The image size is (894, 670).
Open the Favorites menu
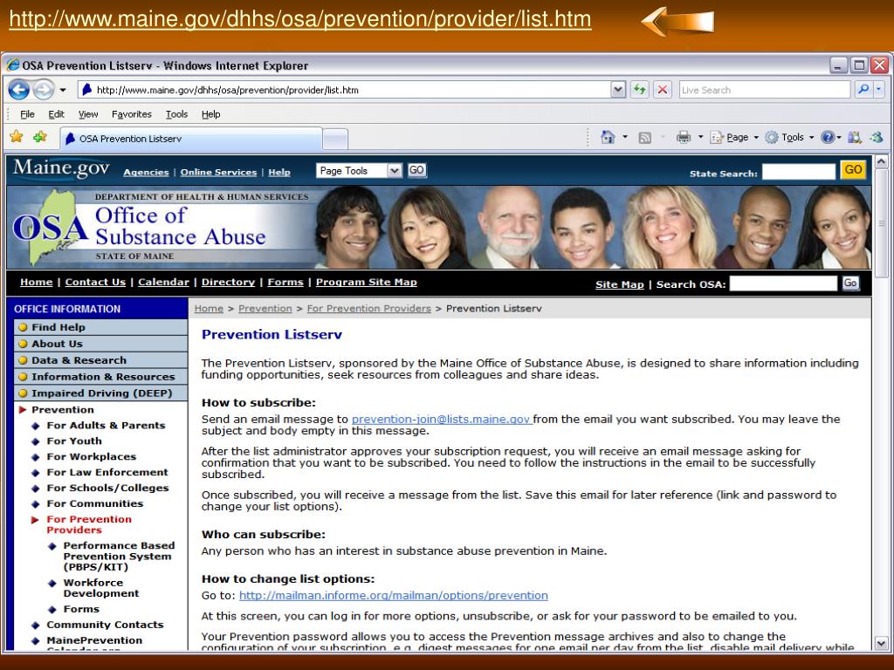pyautogui.click(x=132, y=114)
